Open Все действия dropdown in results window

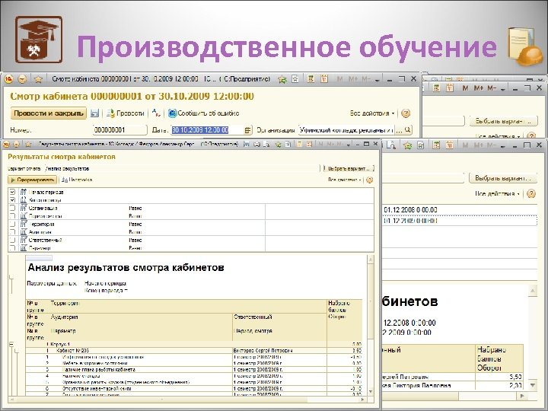click(x=345, y=180)
